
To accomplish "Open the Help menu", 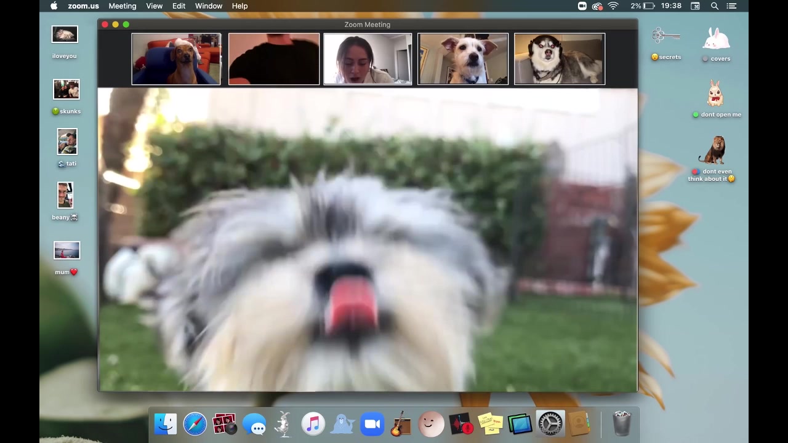I will pos(239,6).
